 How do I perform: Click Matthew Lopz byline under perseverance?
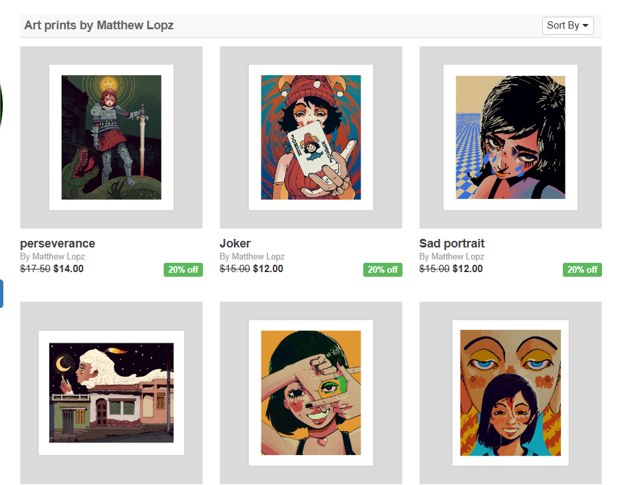59,257
